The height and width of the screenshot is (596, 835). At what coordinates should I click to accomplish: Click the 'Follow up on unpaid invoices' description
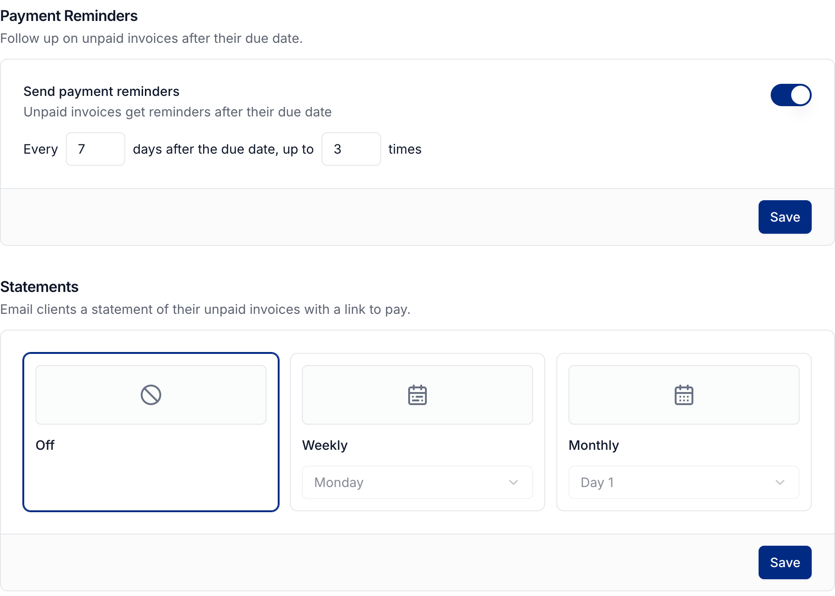[151, 38]
